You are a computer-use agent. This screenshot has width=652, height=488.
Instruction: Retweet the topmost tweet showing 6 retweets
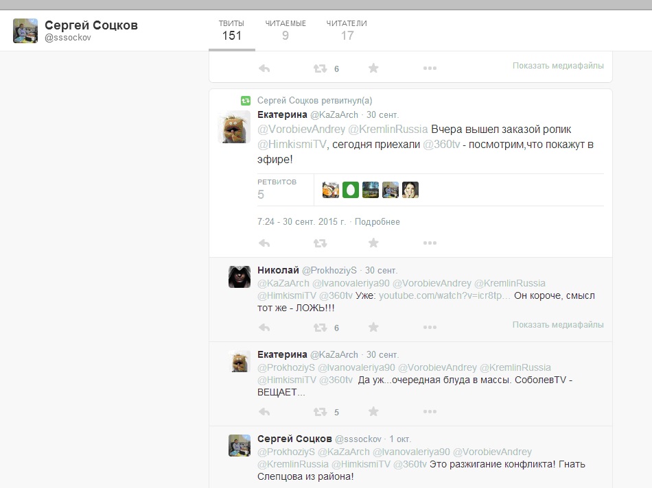click(321, 68)
